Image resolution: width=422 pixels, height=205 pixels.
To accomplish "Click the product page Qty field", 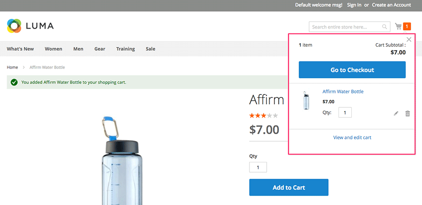I will point(258,167).
